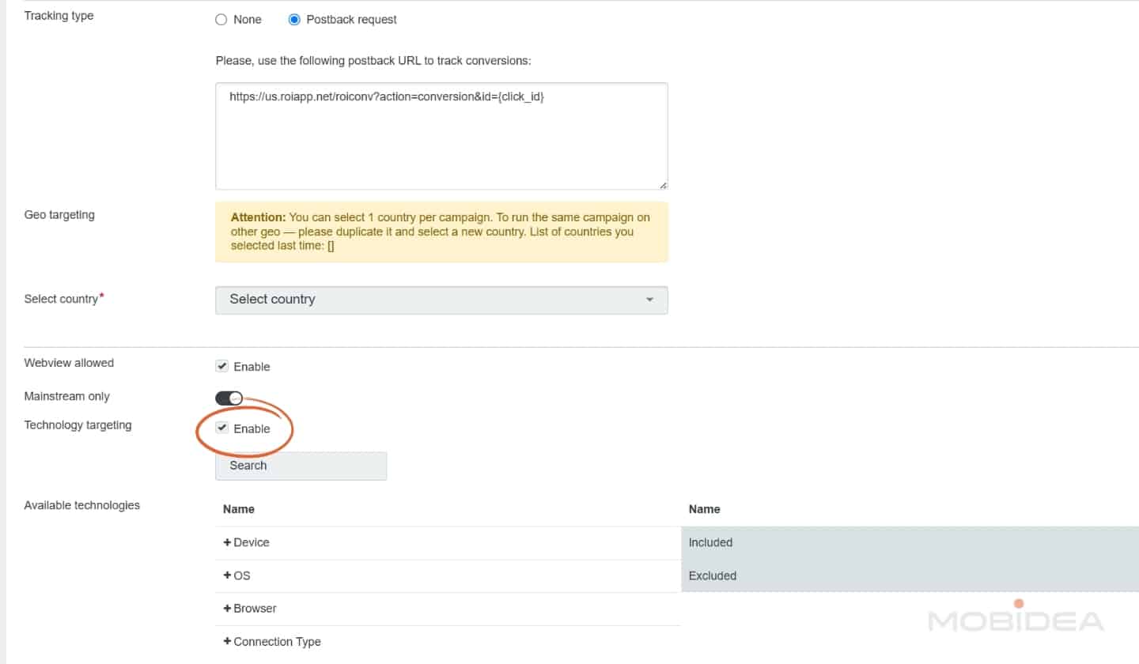This screenshot has width=1139, height=664.
Task: Click Name header above available technologies
Action: 239,510
